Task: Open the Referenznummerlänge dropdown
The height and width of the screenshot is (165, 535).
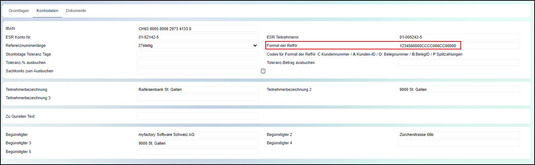Action: pyautogui.click(x=198, y=45)
